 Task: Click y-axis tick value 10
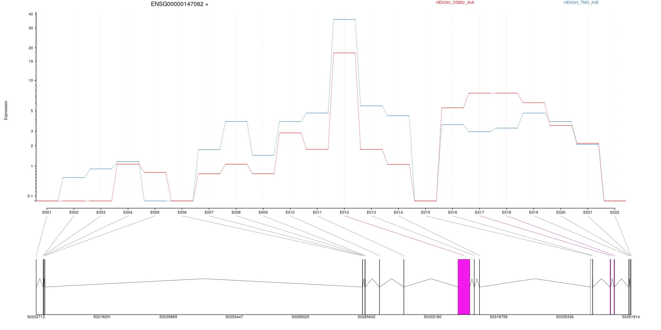31,80
